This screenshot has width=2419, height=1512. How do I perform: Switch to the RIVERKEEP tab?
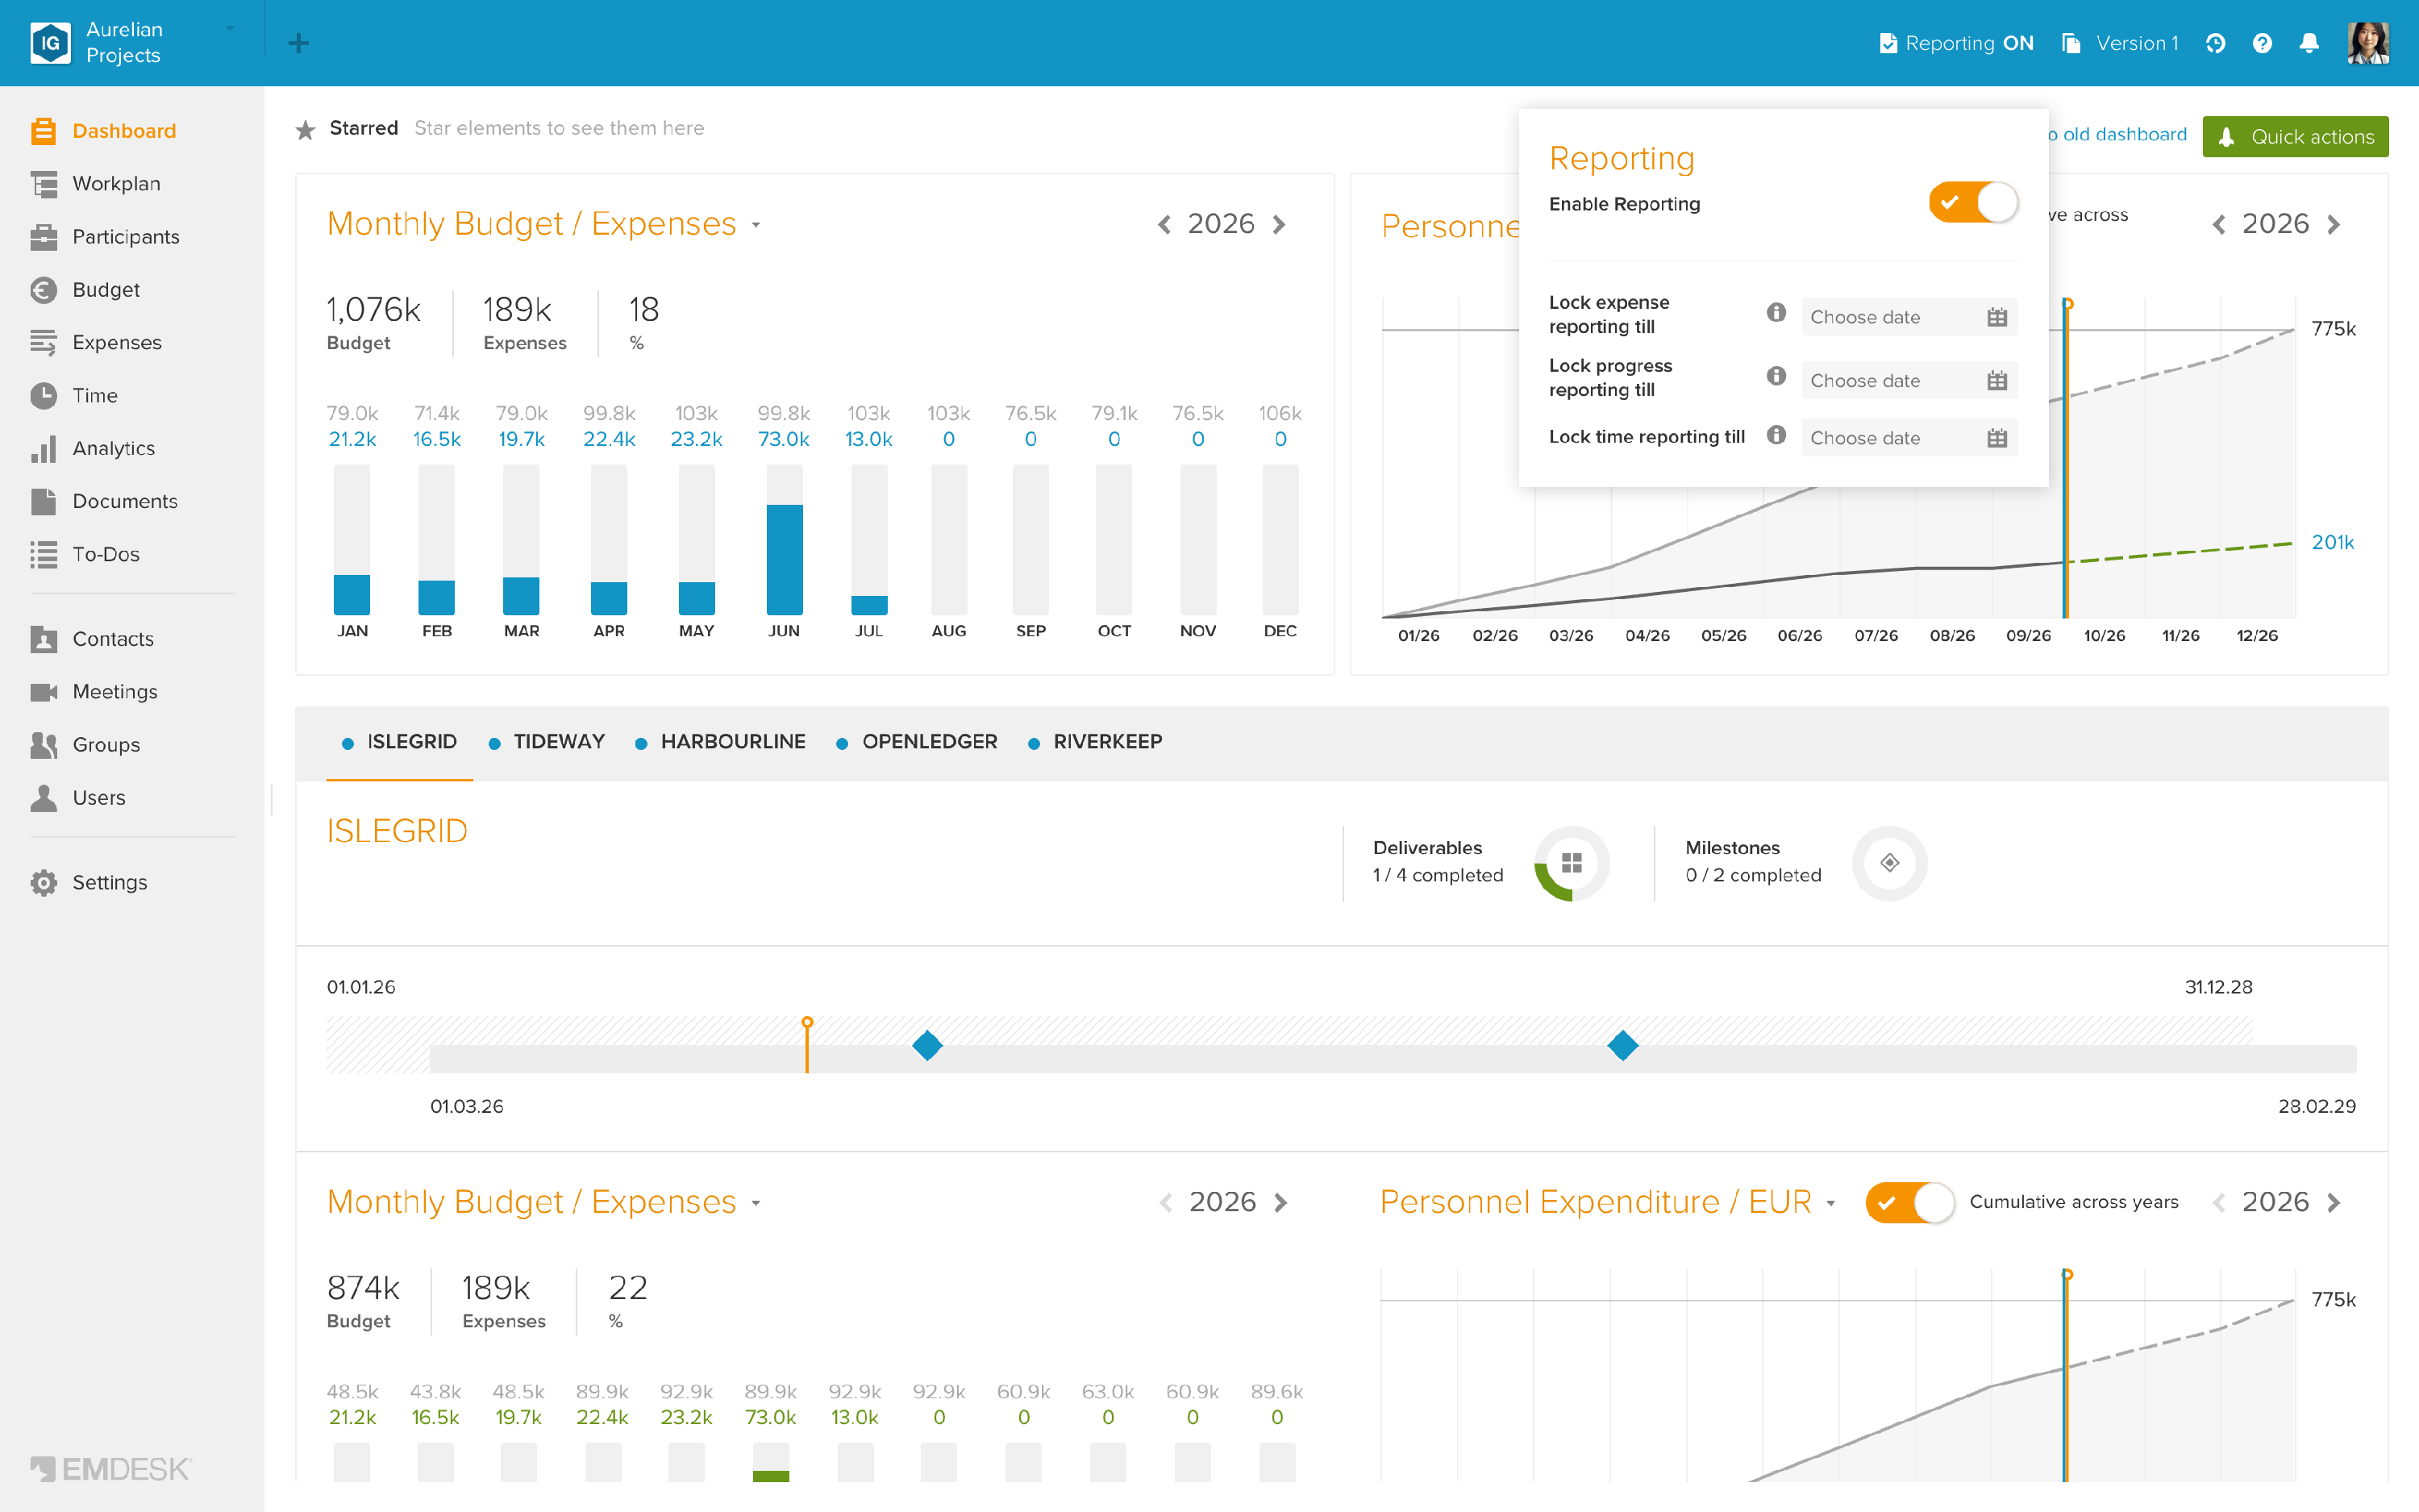click(1096, 742)
